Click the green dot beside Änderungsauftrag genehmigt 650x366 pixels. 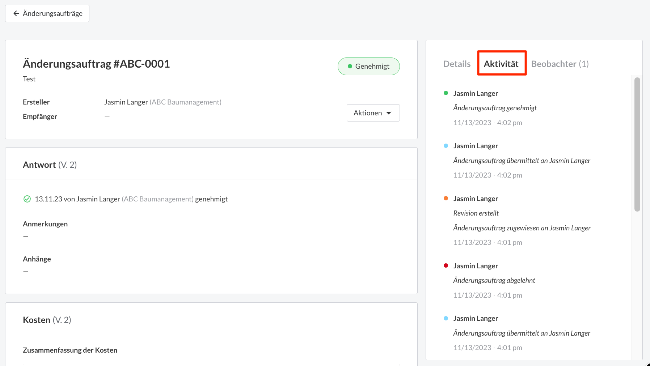pyautogui.click(x=446, y=93)
